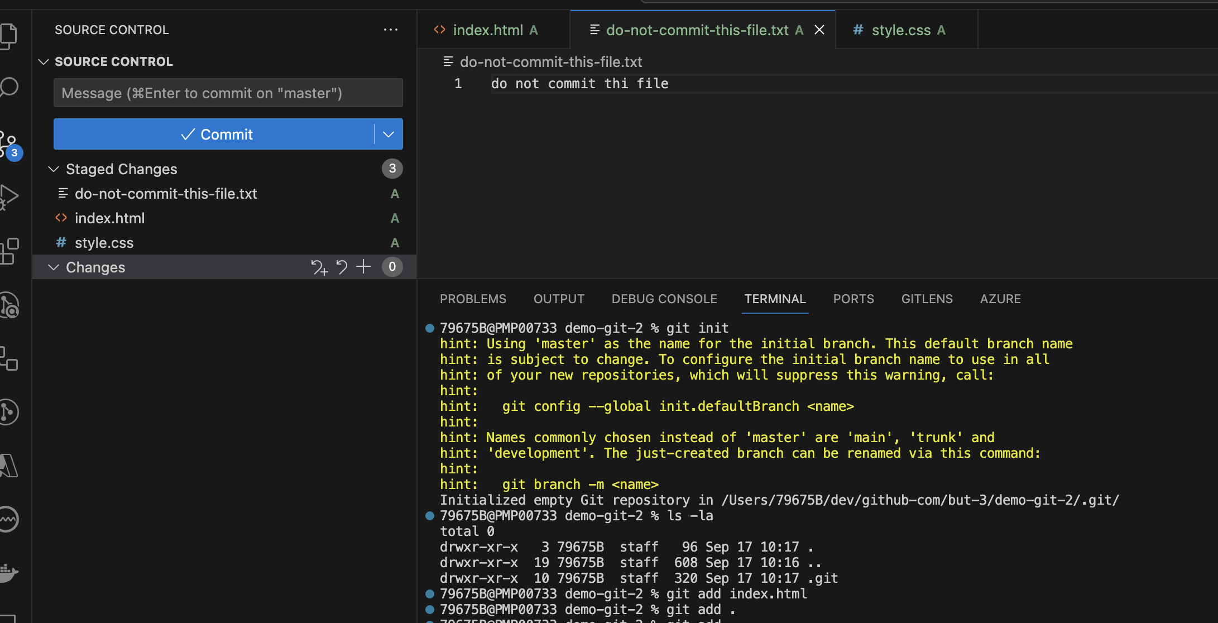The image size is (1218, 623).
Task: Click Discard All Changes icon in Changes row
Action: click(342, 267)
